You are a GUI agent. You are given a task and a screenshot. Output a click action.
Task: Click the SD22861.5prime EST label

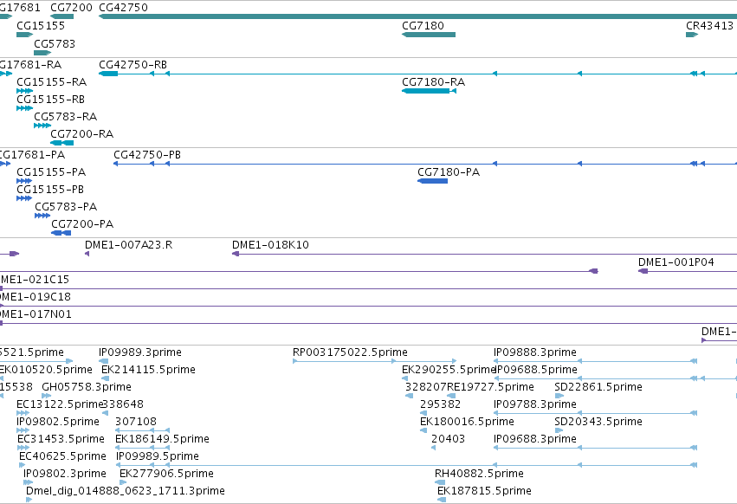pyautogui.click(x=598, y=387)
